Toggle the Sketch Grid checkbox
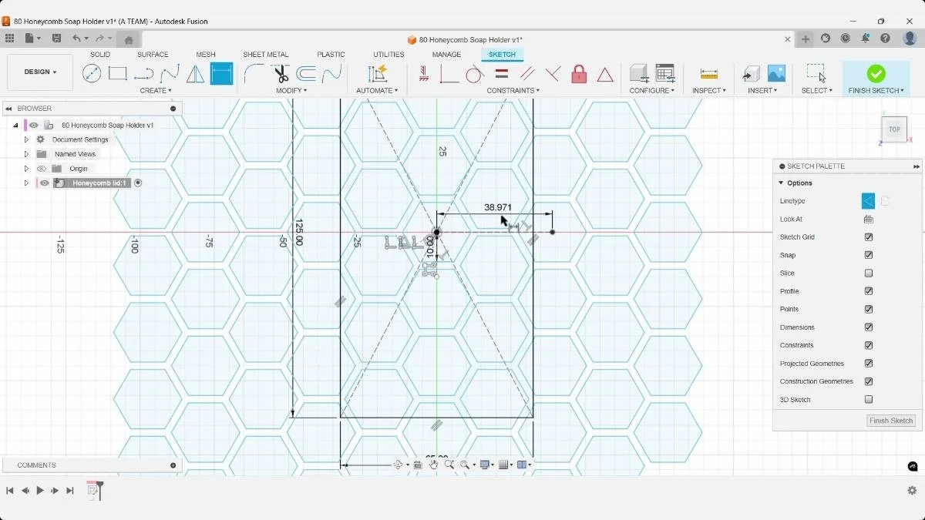 869,237
